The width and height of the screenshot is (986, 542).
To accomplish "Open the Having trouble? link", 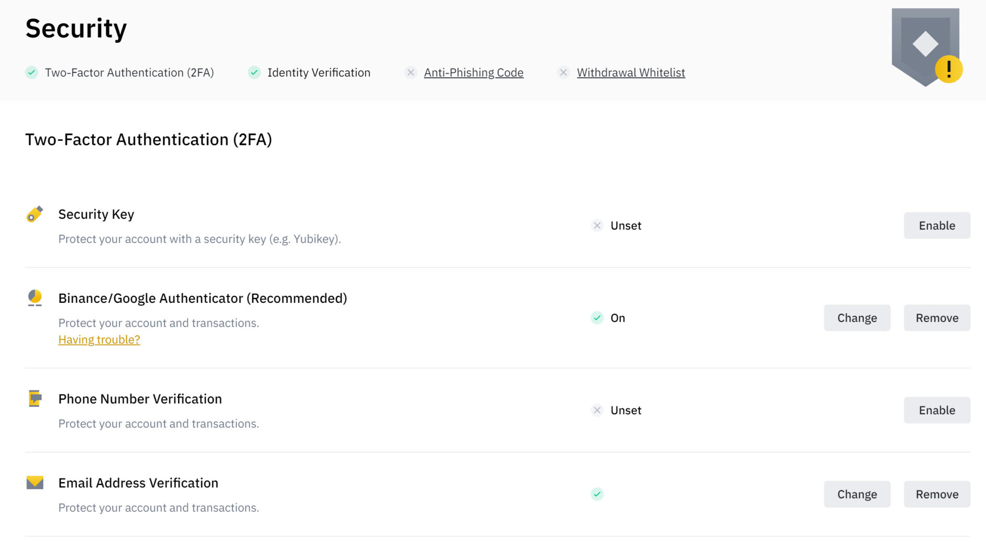I will click(99, 340).
